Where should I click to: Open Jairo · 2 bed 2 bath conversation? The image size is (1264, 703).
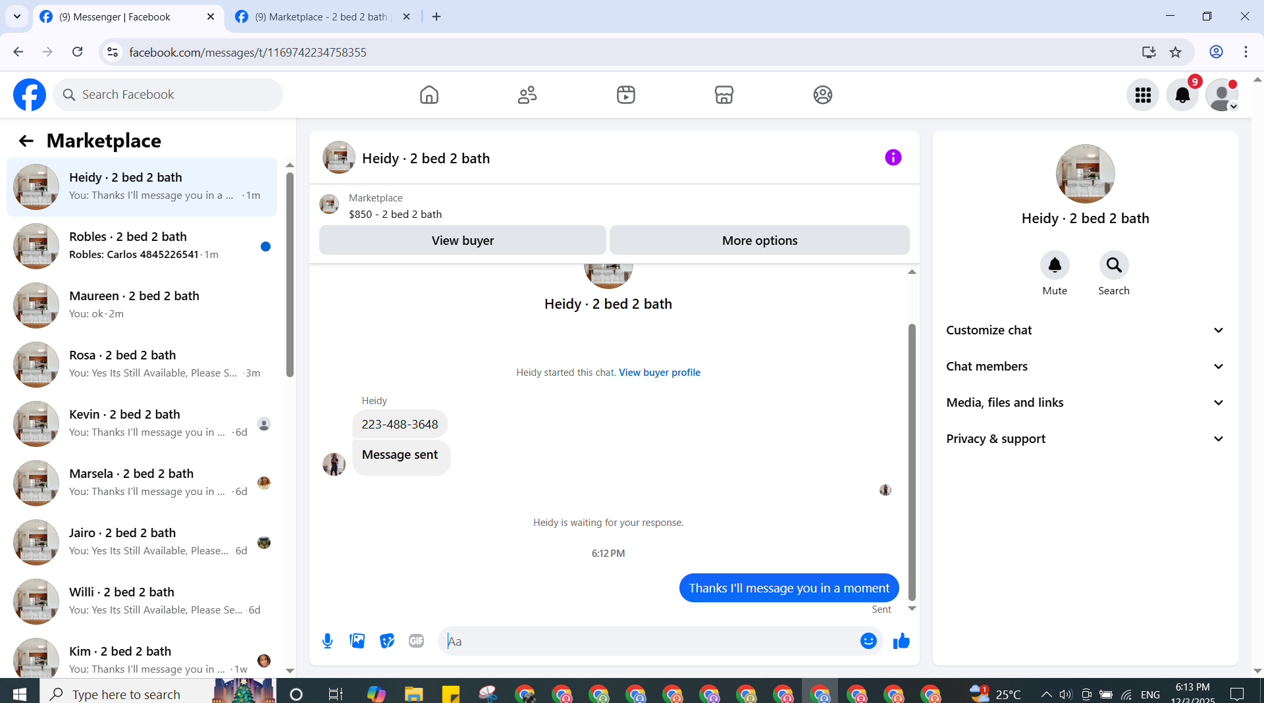[x=142, y=542]
